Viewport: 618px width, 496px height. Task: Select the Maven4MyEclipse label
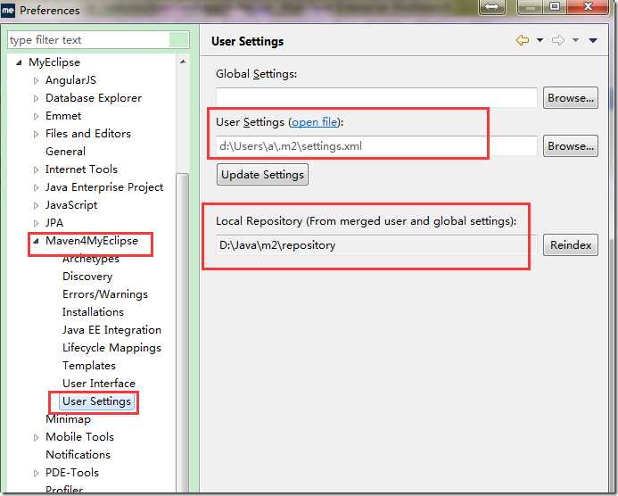coord(92,241)
